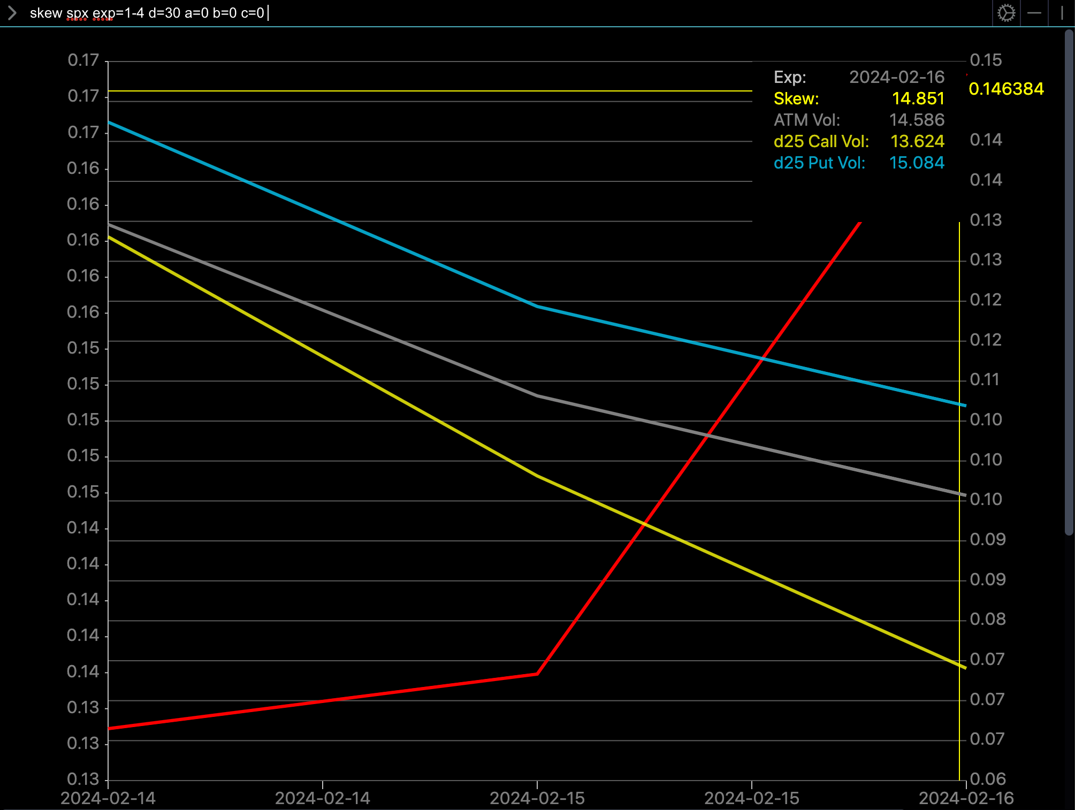
Task: Open the settings gear icon
Action: click(1006, 13)
